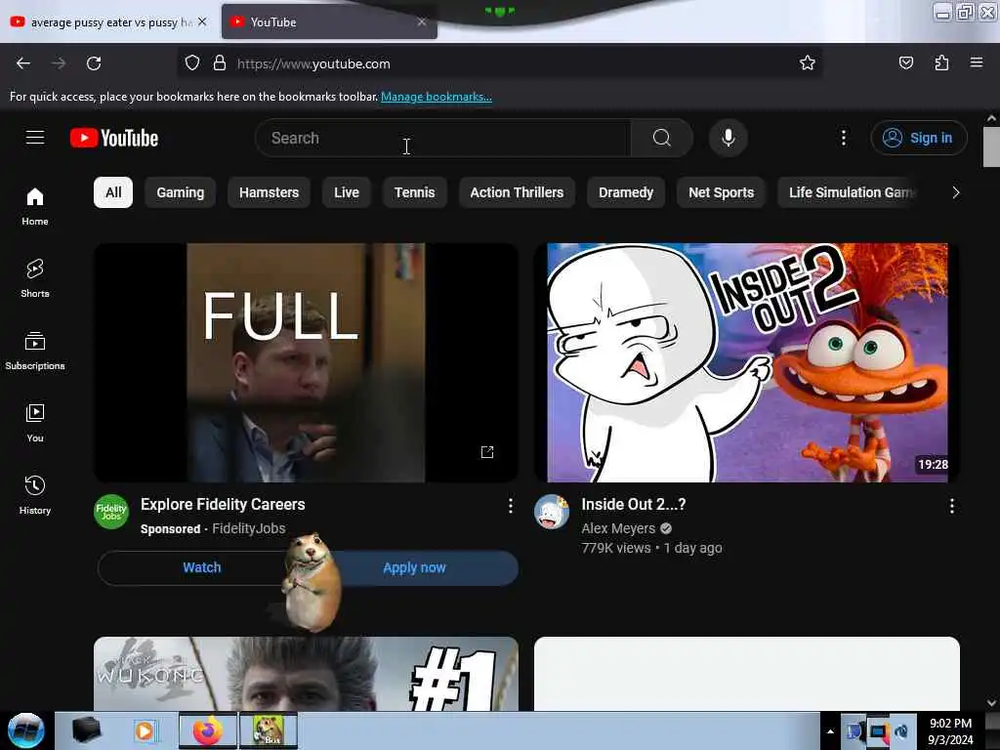Click Sign in button
The image size is (1000, 750).
tap(918, 138)
